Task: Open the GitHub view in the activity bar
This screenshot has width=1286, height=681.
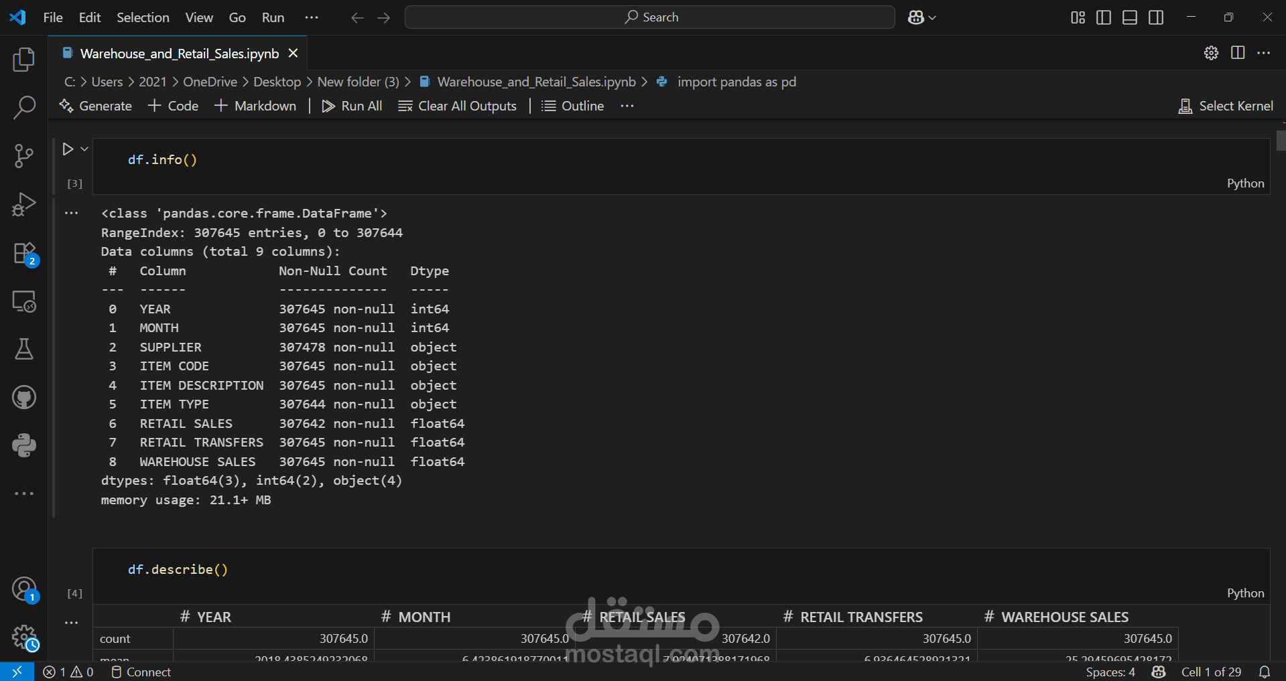Action: tap(24, 397)
